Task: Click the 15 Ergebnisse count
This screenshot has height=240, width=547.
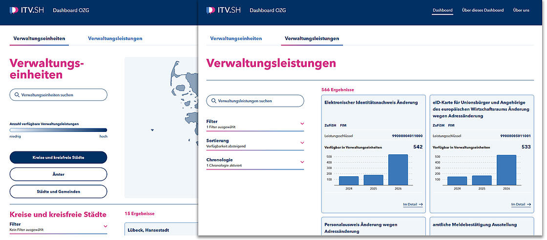Action: (140, 214)
